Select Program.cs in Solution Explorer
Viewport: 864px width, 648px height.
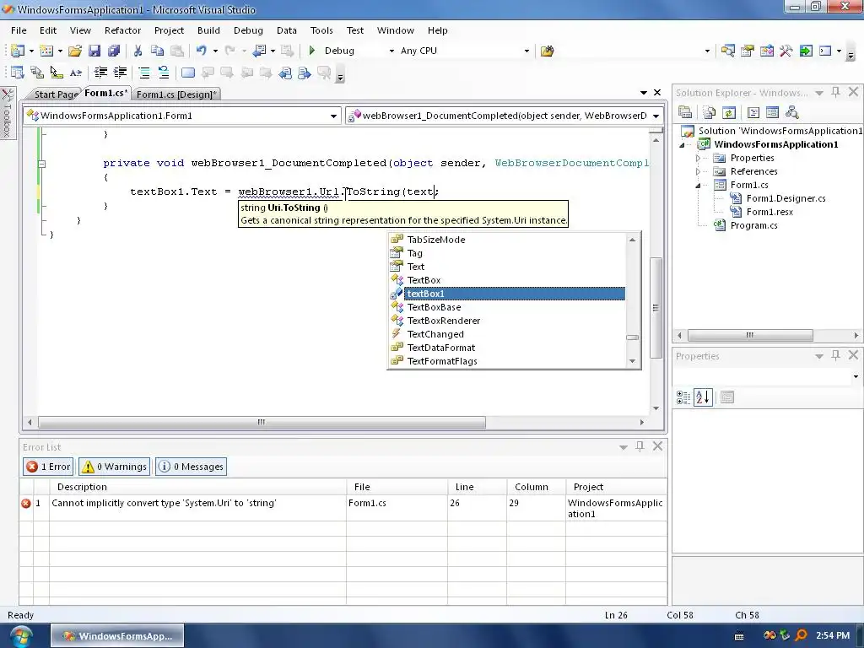click(753, 225)
